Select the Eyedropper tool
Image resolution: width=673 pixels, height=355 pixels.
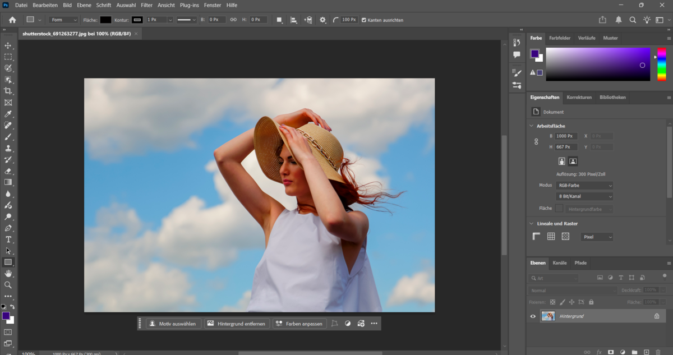tap(8, 114)
